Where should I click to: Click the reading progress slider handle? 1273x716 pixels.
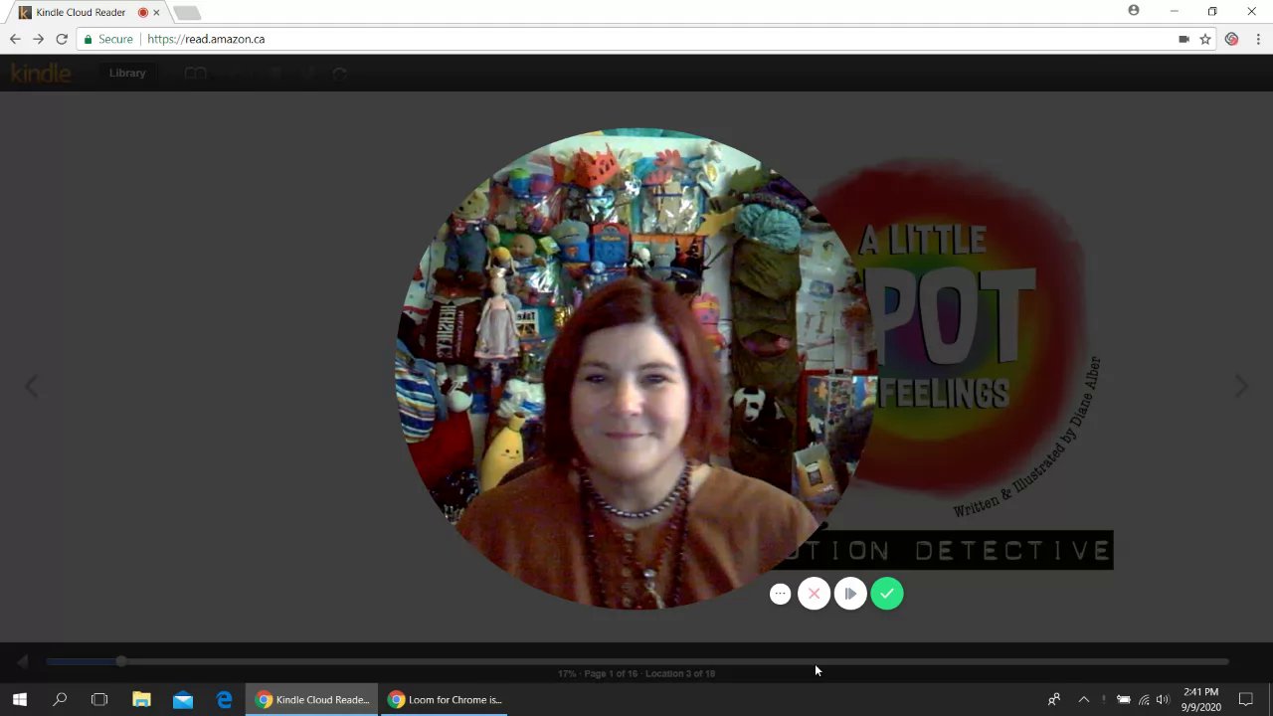(x=120, y=661)
